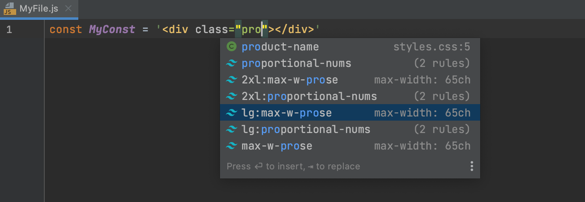585x202 pixels.
Task: Select the product-name completion suggestion
Action: point(280,47)
